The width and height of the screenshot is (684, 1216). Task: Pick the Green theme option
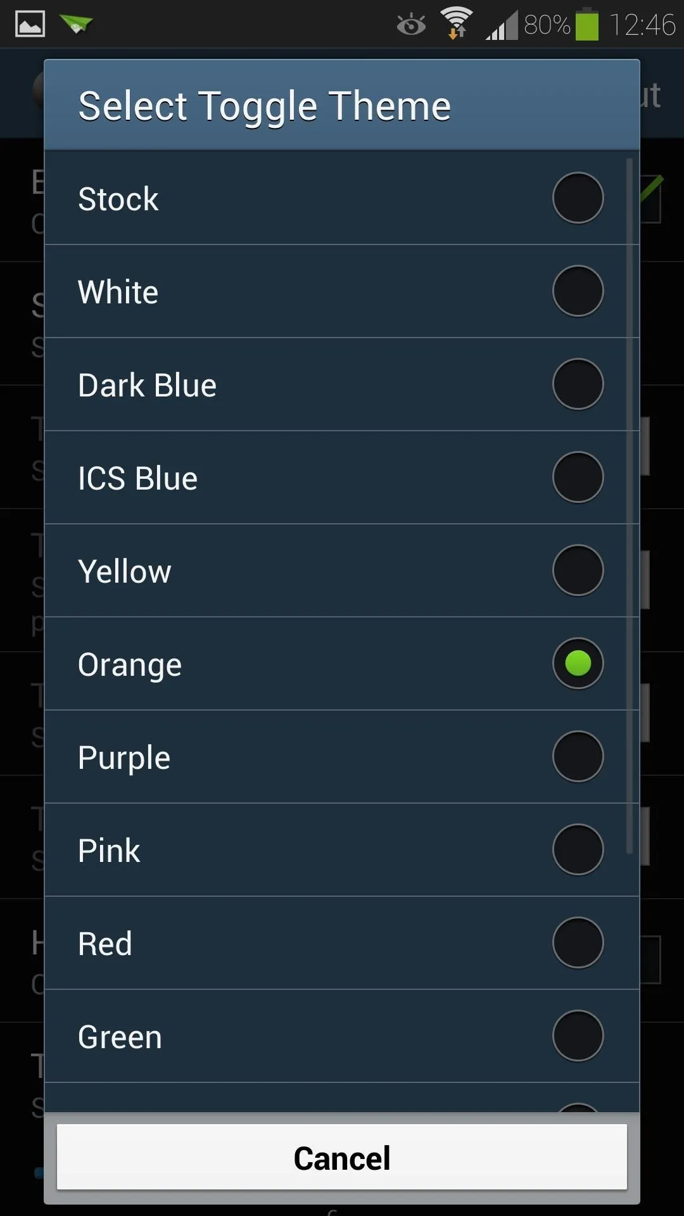pos(120,1037)
